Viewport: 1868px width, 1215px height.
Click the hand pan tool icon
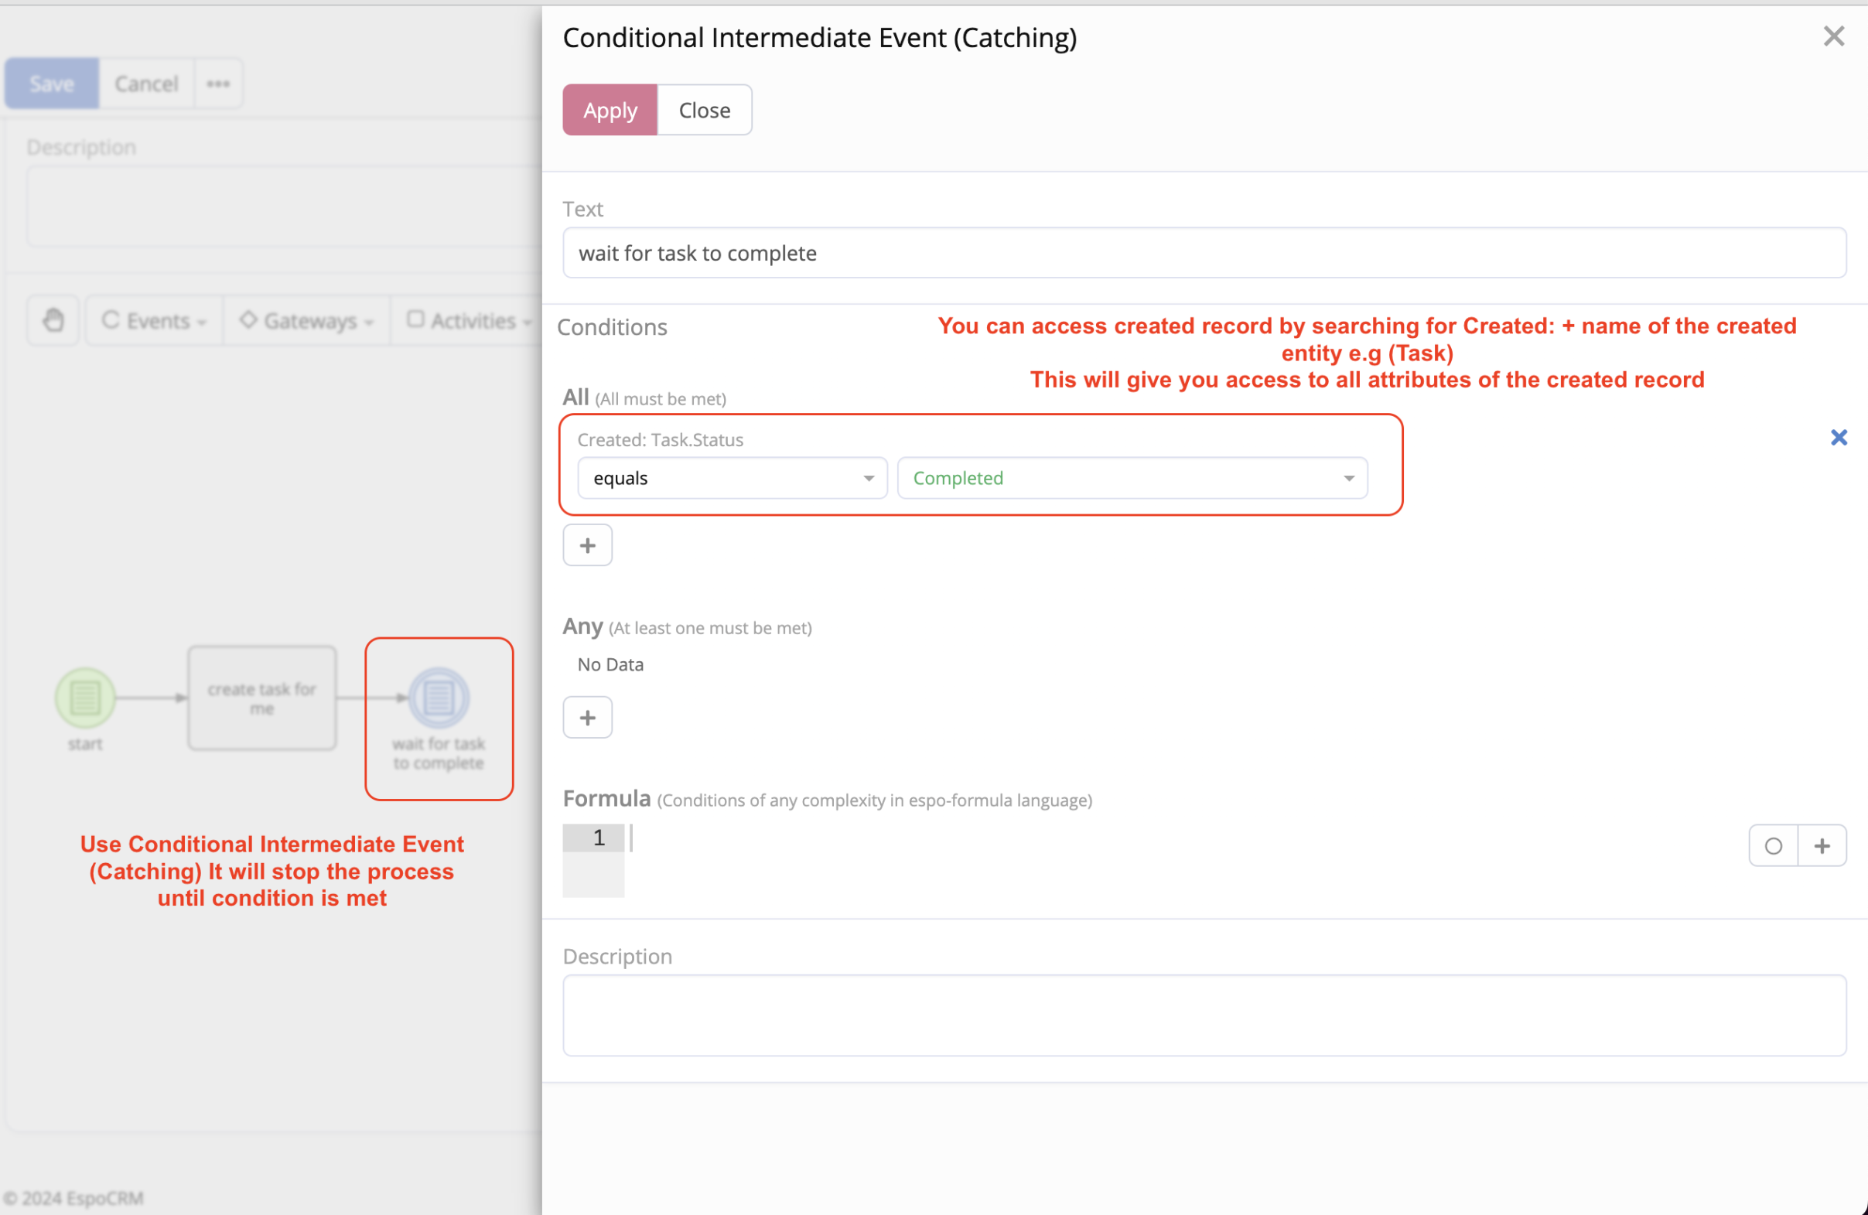click(x=53, y=320)
